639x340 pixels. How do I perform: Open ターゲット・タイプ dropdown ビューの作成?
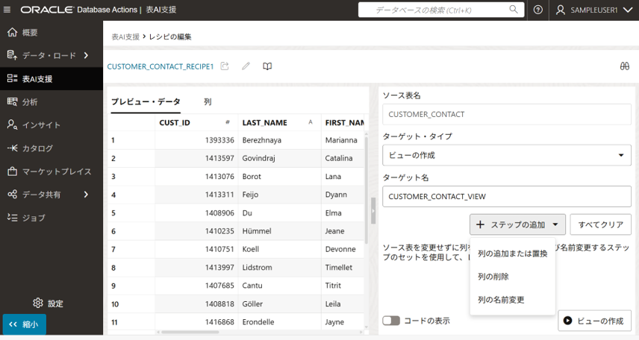pos(507,155)
